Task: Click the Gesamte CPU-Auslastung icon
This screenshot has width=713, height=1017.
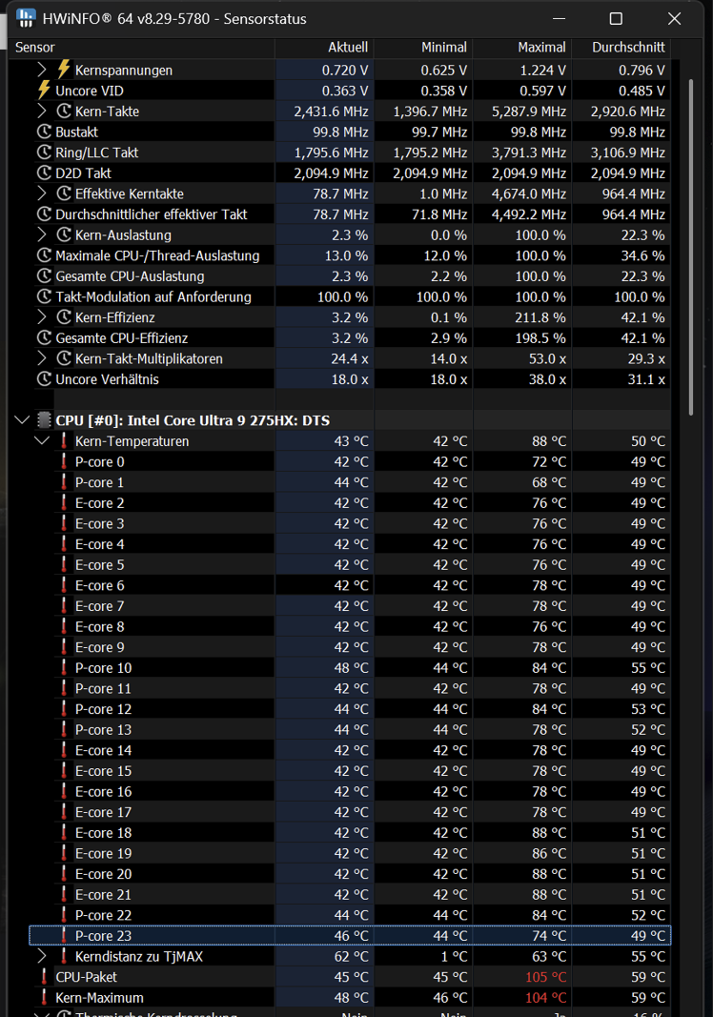Action: tap(44, 275)
